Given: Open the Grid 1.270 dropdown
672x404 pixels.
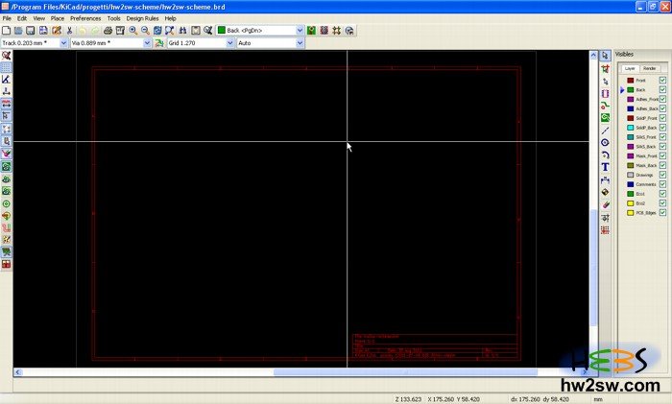Looking at the screenshot, I should tap(230, 43).
